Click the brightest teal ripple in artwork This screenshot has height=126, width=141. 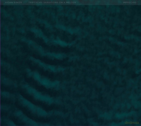point(63,43)
